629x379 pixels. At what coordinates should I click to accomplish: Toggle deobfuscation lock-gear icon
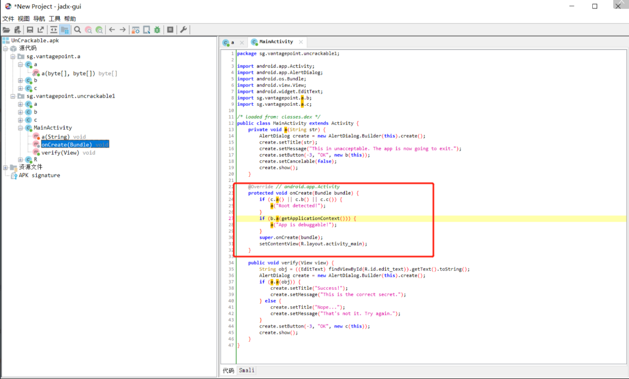(x=135, y=30)
